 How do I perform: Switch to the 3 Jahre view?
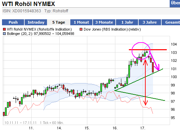pos(150,22)
